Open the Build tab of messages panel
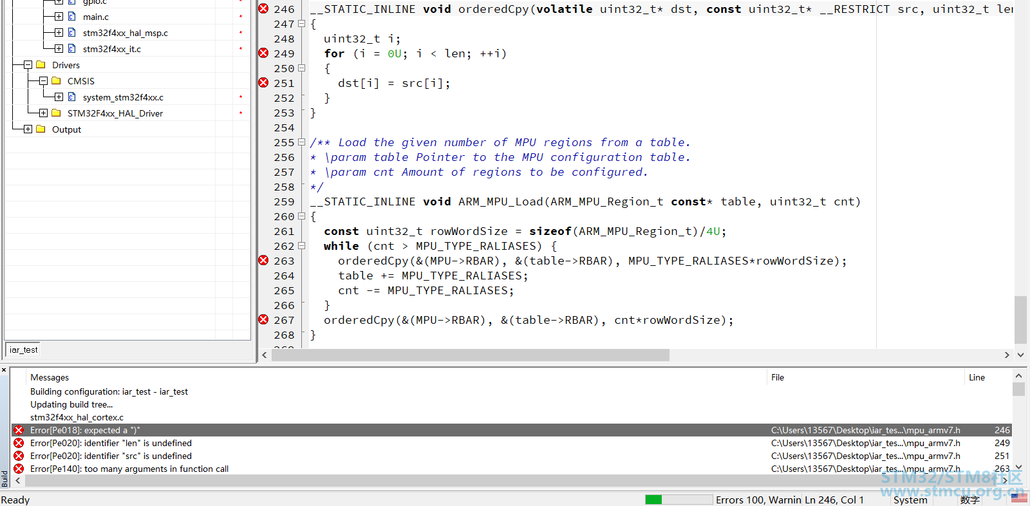This screenshot has height=506, width=1030. click(x=5, y=478)
